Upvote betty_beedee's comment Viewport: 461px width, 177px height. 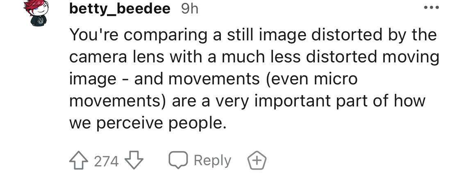point(79,160)
